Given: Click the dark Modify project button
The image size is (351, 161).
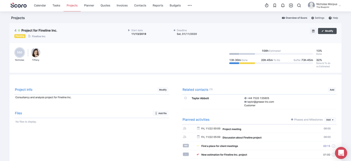Looking at the screenshot, I should coord(327,31).
